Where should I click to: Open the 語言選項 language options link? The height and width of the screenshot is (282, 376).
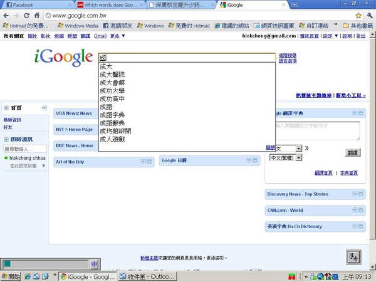click(x=288, y=61)
